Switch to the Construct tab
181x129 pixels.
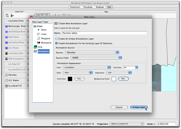75,7
